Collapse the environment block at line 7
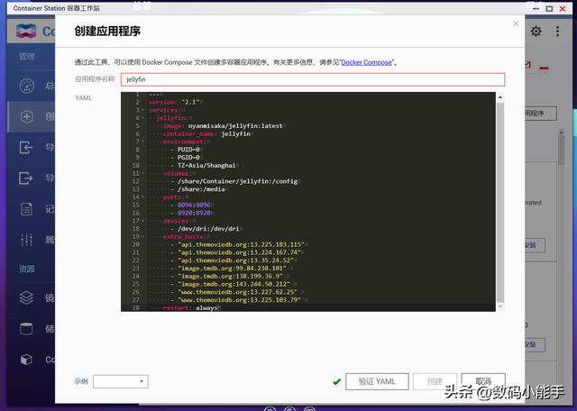Viewport: 577px width, 411px height. 143,142
